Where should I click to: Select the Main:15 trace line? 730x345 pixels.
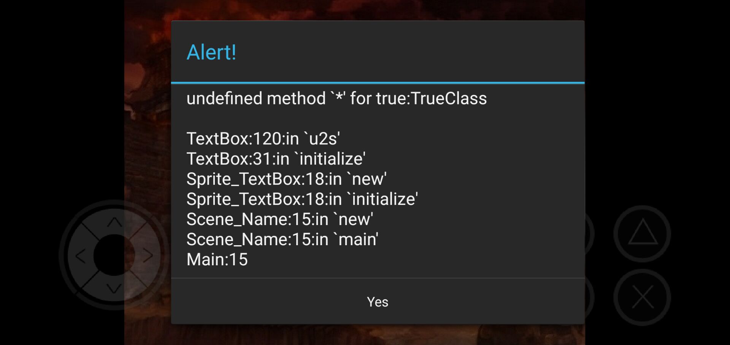click(217, 259)
